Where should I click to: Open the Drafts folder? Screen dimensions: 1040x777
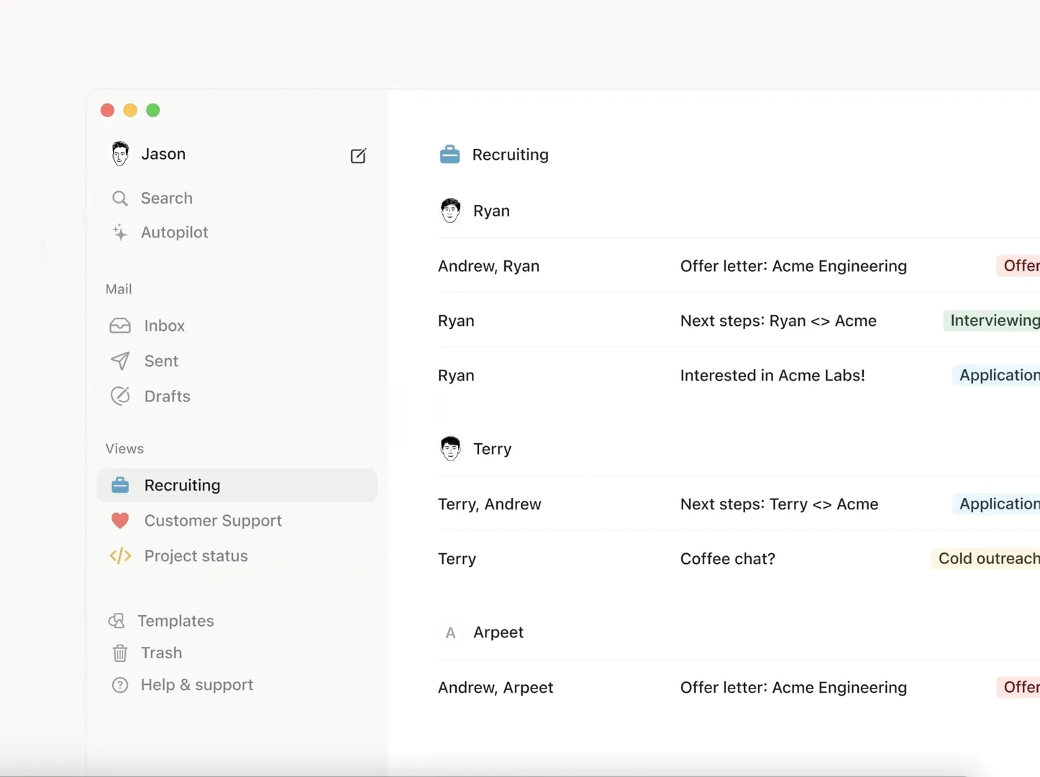pos(166,396)
